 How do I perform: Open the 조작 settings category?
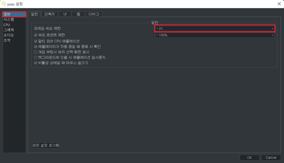7,40
